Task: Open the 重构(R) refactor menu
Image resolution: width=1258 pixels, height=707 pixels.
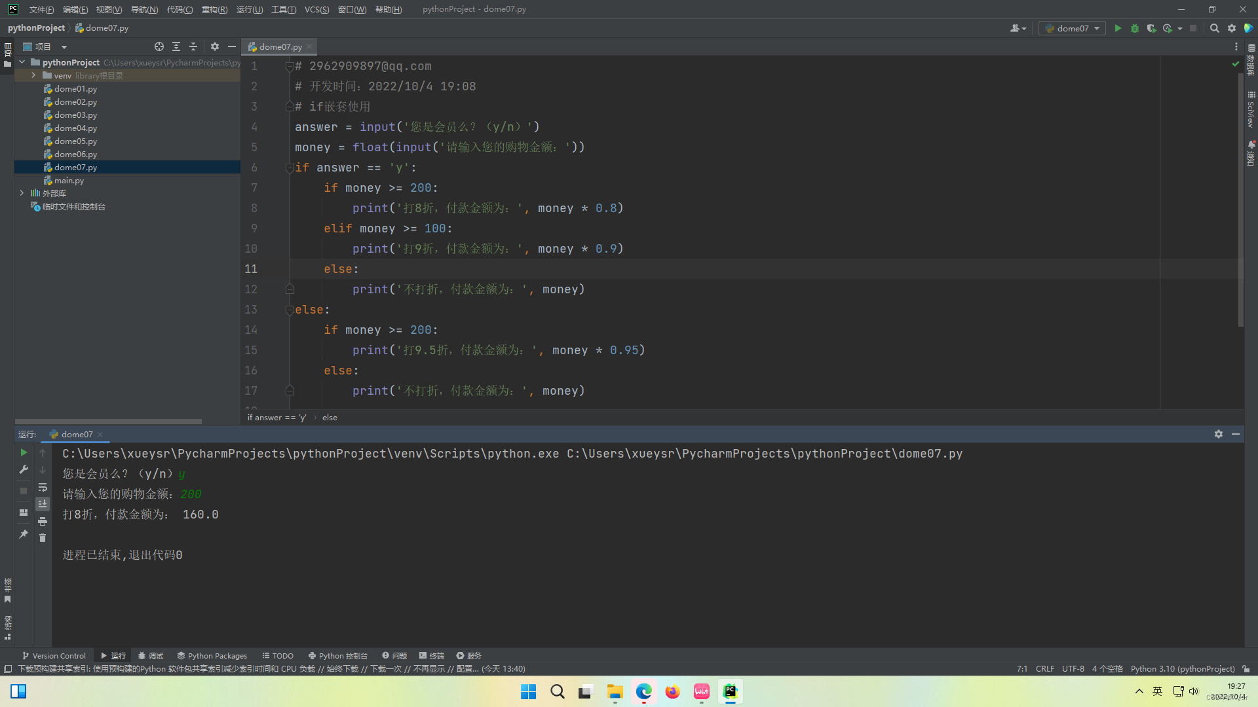Action: (214, 9)
